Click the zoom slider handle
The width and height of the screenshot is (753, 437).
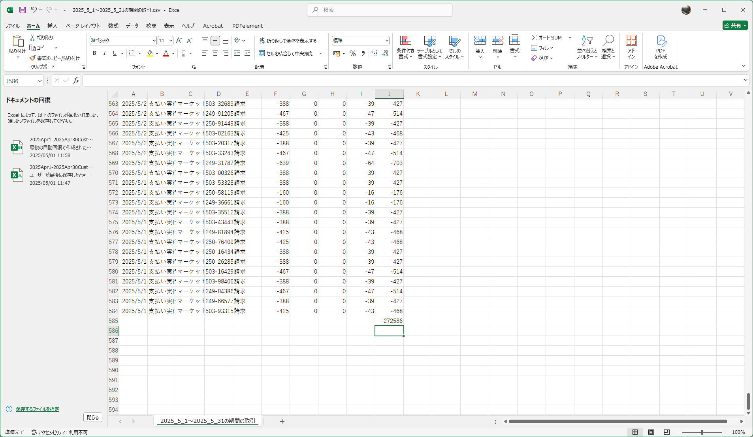[702, 432]
